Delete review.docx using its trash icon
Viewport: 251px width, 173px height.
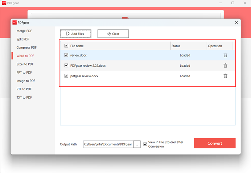point(225,55)
